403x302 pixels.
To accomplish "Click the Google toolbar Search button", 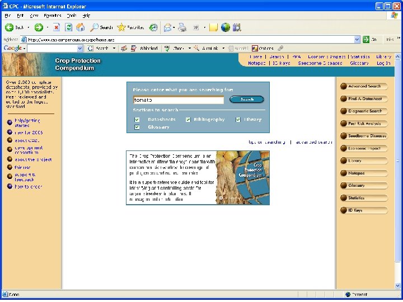I will (x=99, y=48).
